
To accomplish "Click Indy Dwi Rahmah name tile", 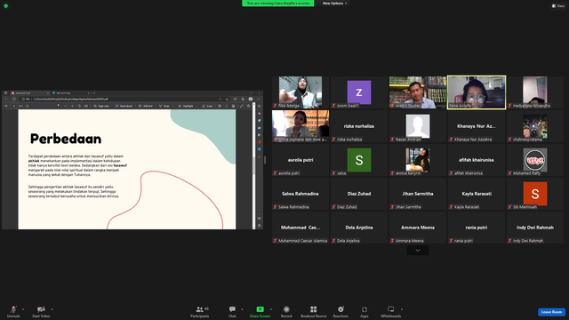I will 535,228.
